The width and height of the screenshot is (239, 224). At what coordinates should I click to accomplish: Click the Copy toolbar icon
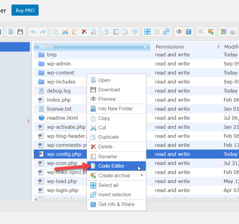56,32
